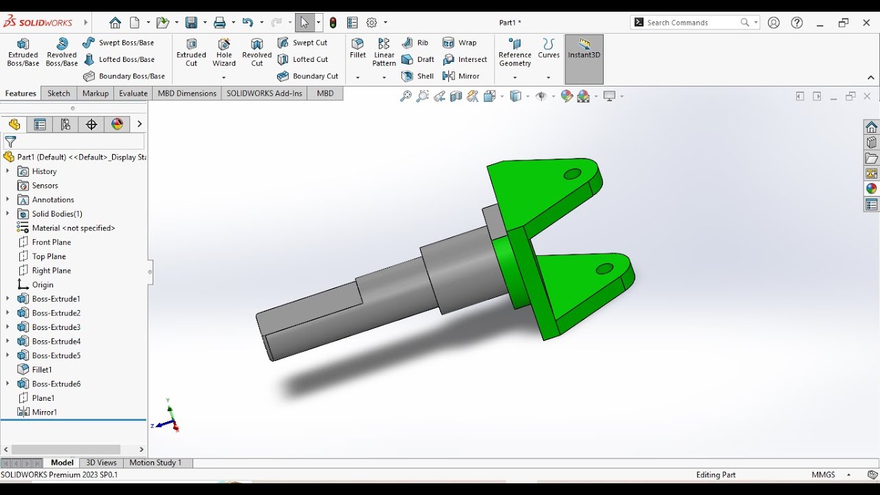
Task: Expand the Boss-Extrude6 feature
Action: [8, 384]
